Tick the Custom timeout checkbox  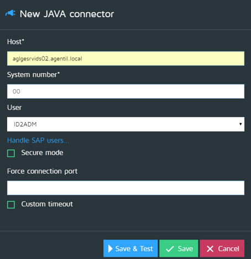tap(11, 205)
